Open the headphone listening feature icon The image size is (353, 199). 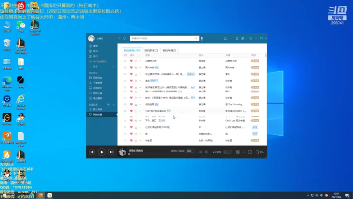[225, 38]
